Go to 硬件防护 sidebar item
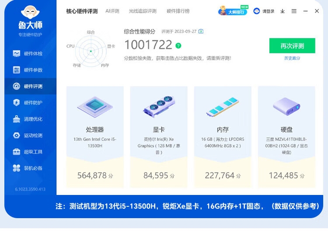The height and width of the screenshot is (233, 328). (x=30, y=102)
